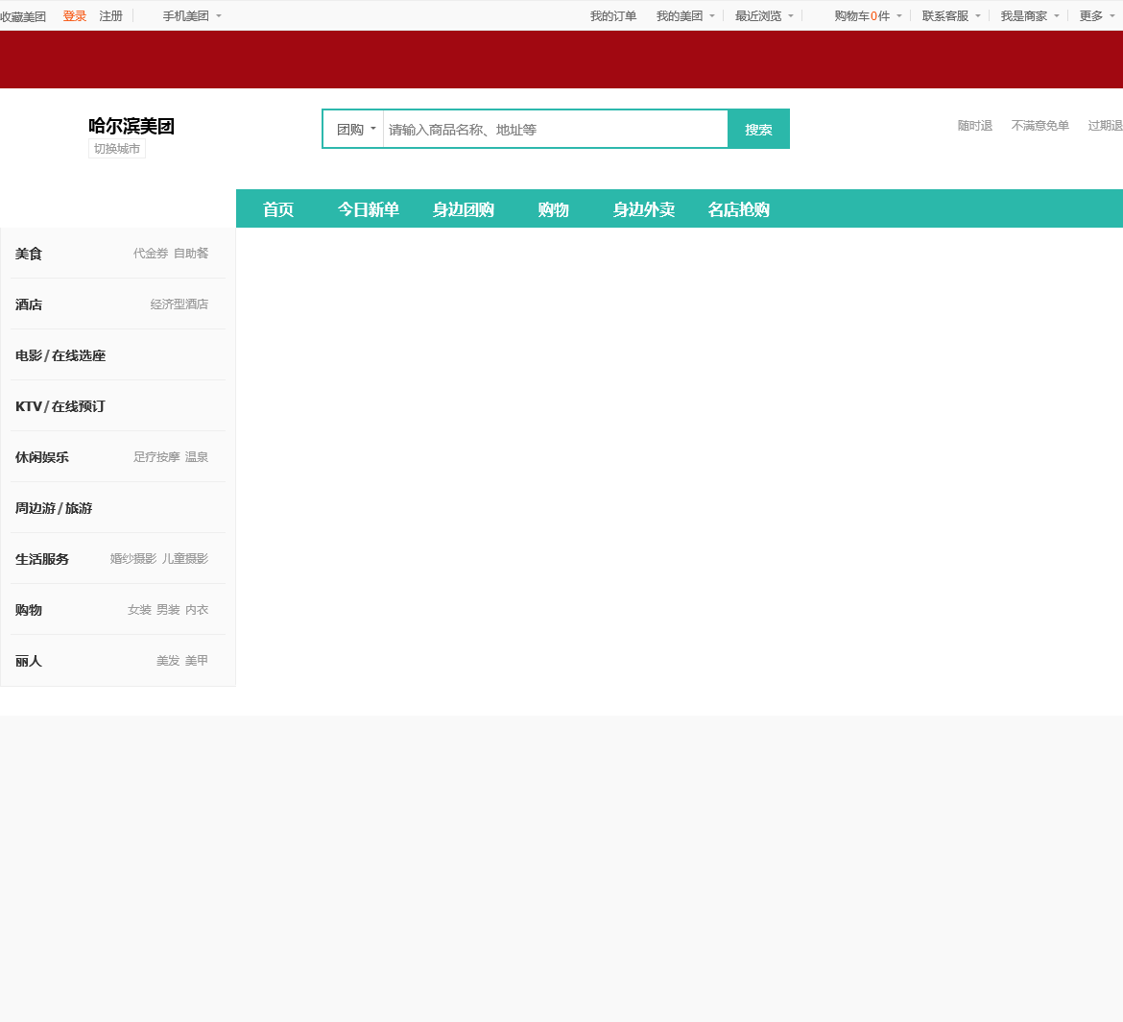Open the 休闲娱乐 category
1123x1022 pixels.
pyautogui.click(x=41, y=457)
